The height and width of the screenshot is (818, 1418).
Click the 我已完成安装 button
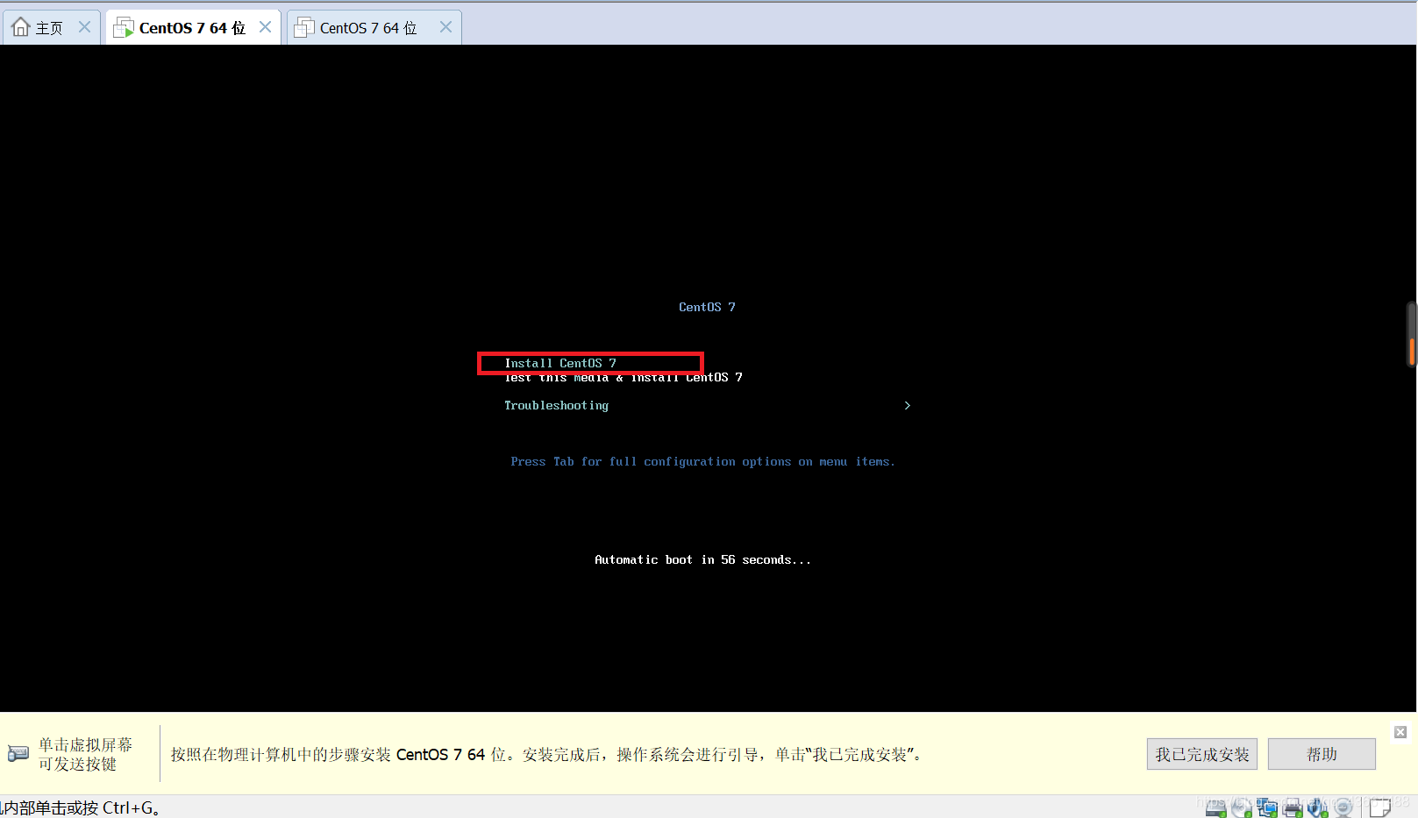pyautogui.click(x=1201, y=754)
